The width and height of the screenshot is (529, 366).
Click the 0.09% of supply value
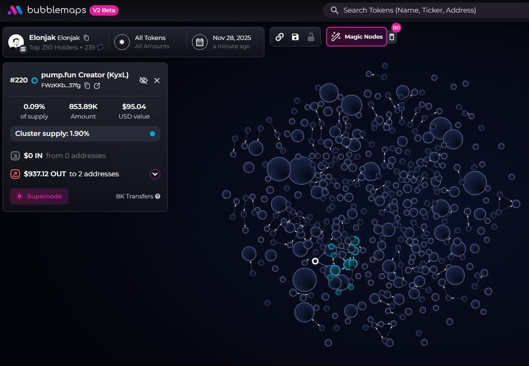tap(34, 107)
